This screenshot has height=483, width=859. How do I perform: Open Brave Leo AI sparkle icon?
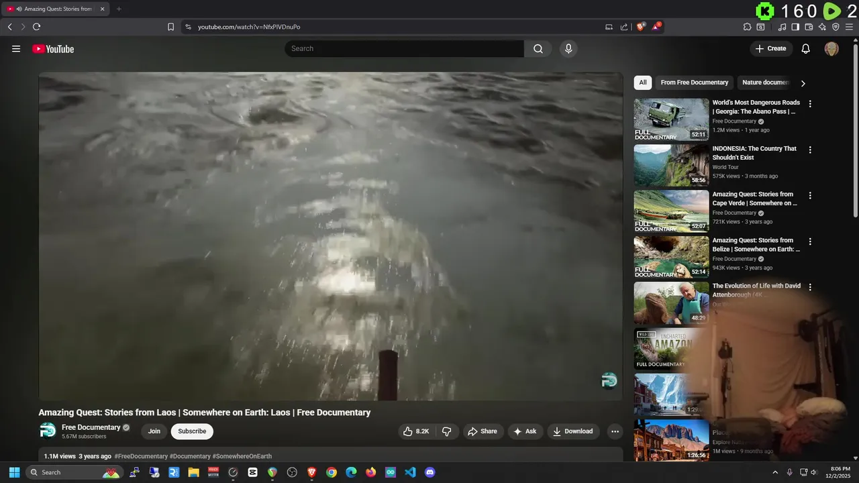822,27
